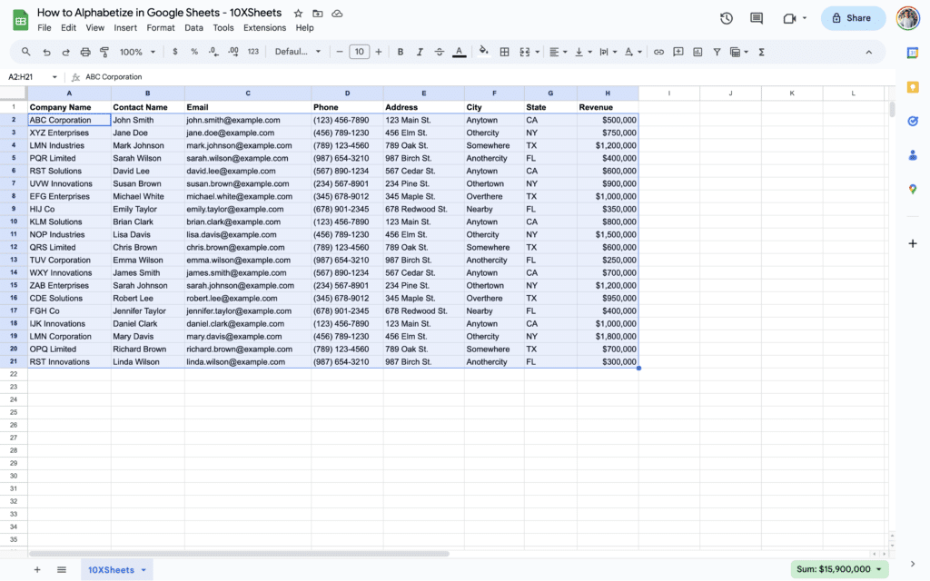The image size is (930, 581).
Task: Open the Insert chart icon
Action: 697,52
